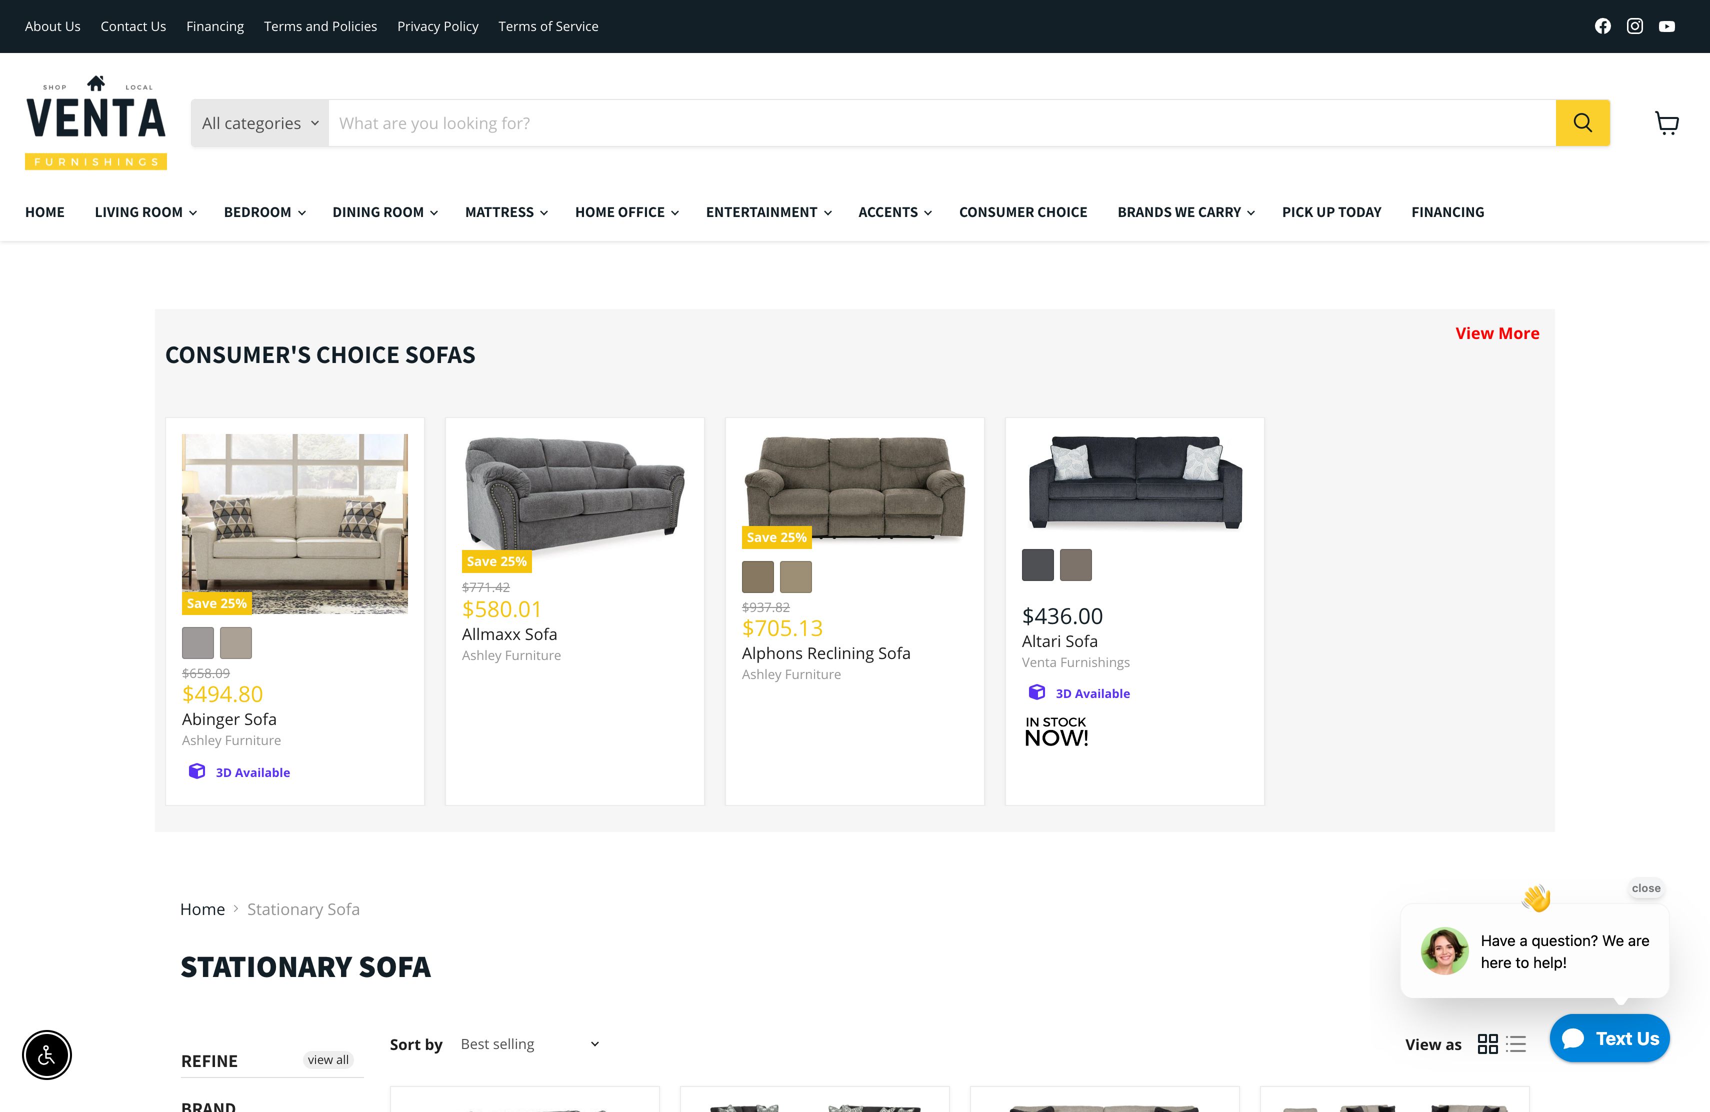Screen dimensions: 1710x1112
Task: Visit the store's Facebook icon
Action: [1603, 26]
